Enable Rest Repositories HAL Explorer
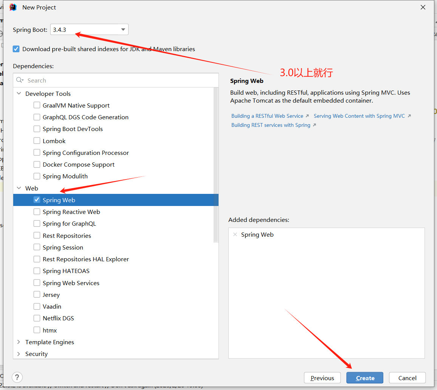This screenshot has width=437, height=390. coord(37,259)
